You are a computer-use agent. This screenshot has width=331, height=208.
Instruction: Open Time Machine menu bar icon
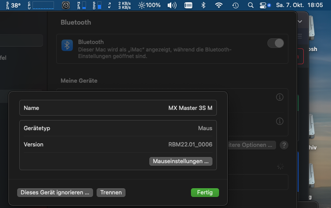235,5
